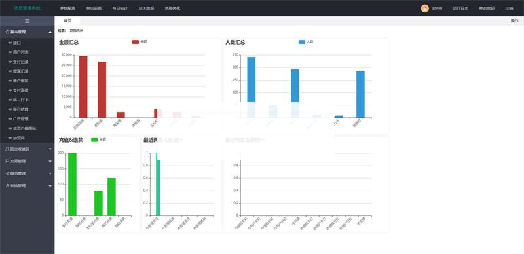Expand the 固定收益区 dropdown arrow
The height and width of the screenshot is (254, 524).
[50, 149]
